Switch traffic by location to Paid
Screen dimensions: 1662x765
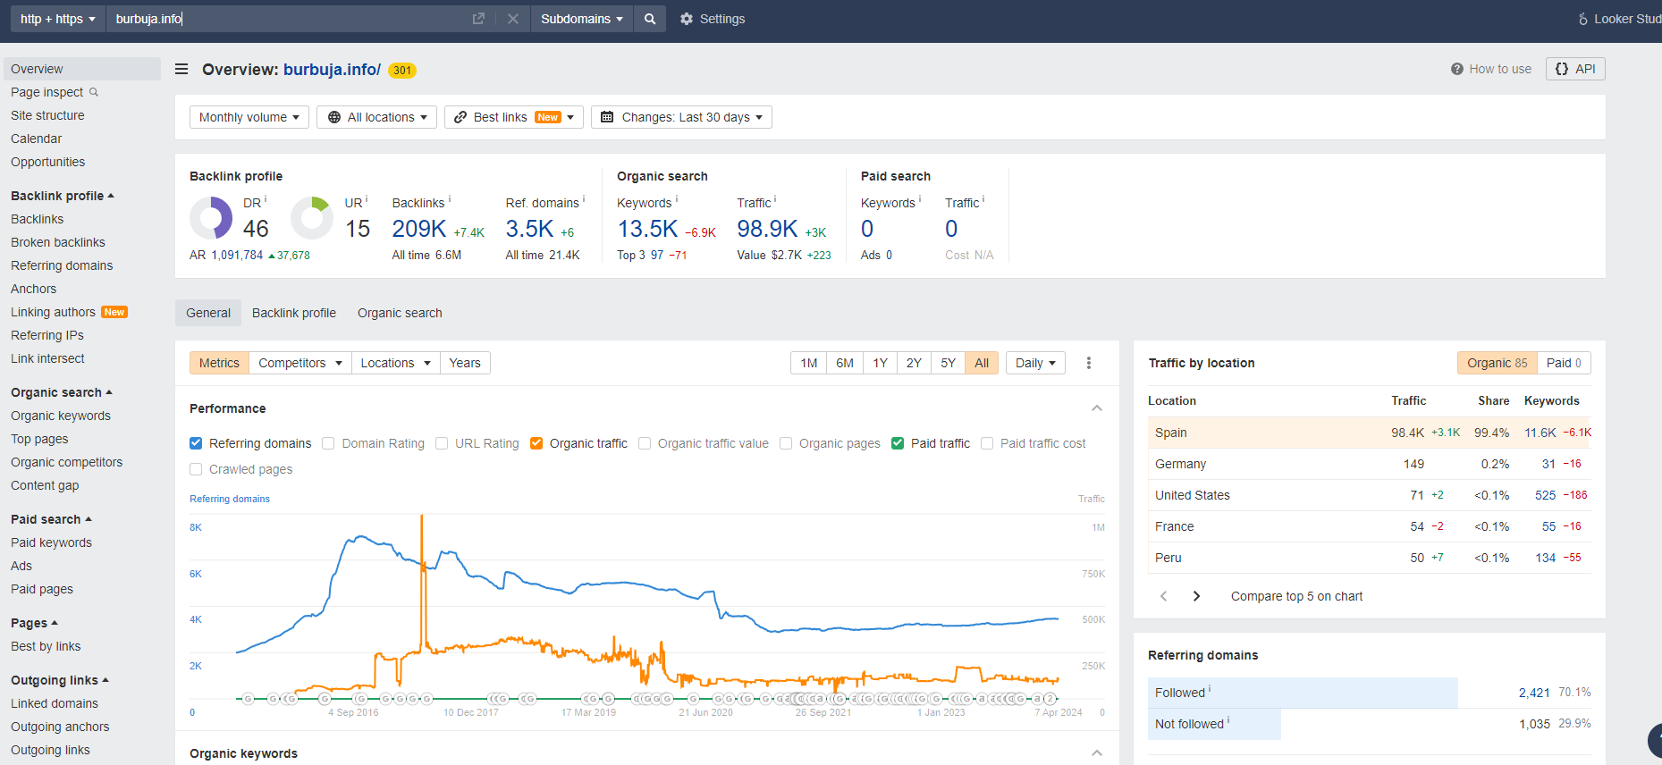(x=1564, y=363)
